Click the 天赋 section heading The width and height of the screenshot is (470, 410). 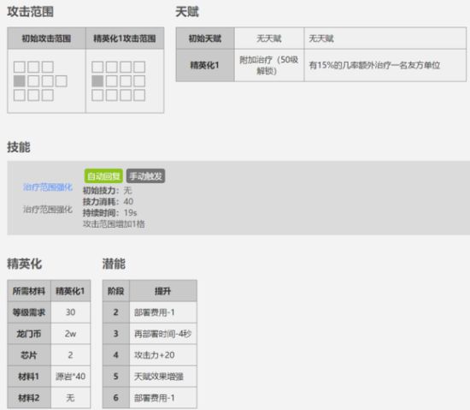pyautogui.click(x=187, y=12)
